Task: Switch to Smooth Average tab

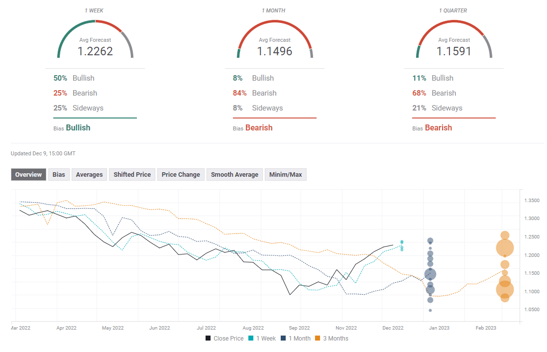Action: click(x=234, y=174)
